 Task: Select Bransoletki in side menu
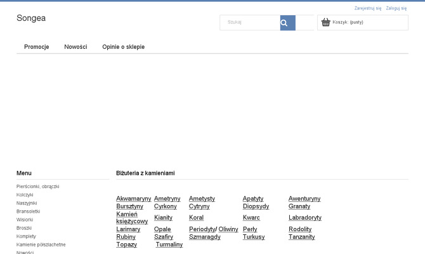[28, 211]
